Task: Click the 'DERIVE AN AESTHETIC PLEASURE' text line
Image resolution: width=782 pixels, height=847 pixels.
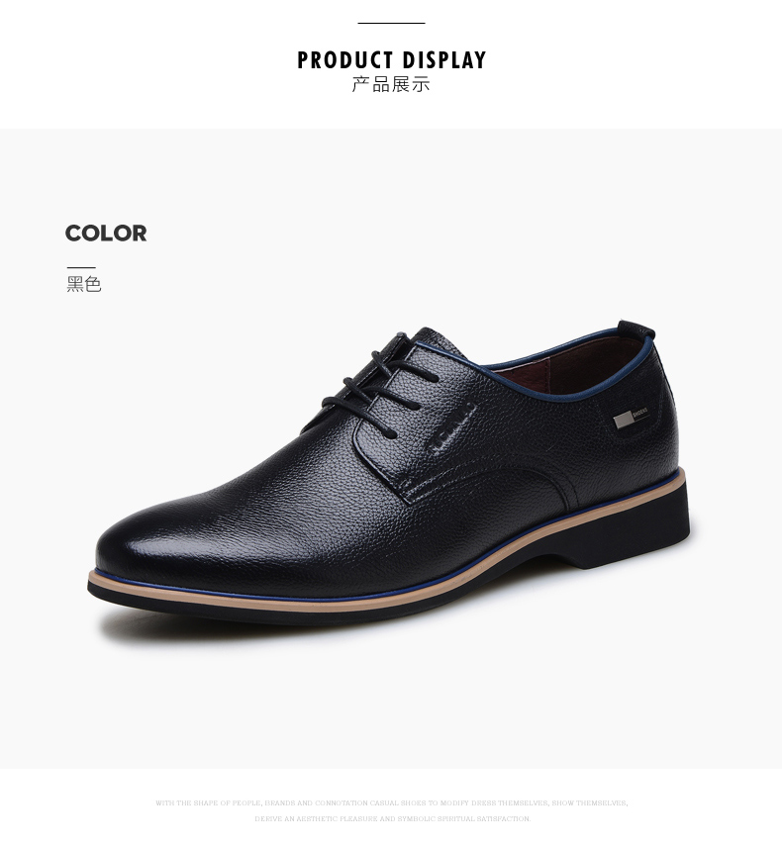Action: [392, 819]
